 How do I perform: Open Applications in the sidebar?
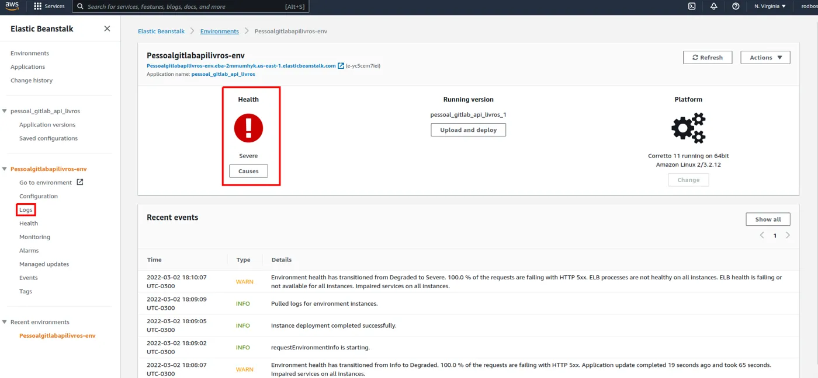click(x=27, y=67)
